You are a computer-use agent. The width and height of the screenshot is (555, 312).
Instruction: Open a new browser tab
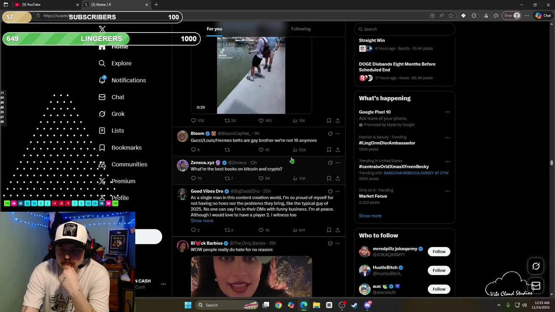pos(156,5)
